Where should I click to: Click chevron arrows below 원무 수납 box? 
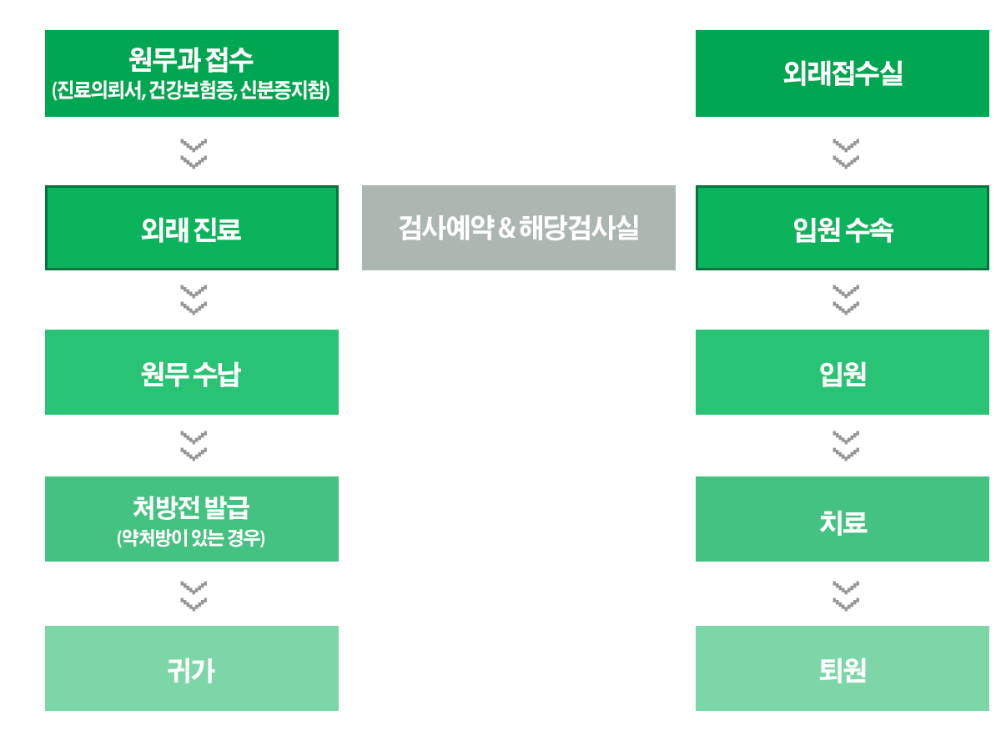(x=193, y=446)
